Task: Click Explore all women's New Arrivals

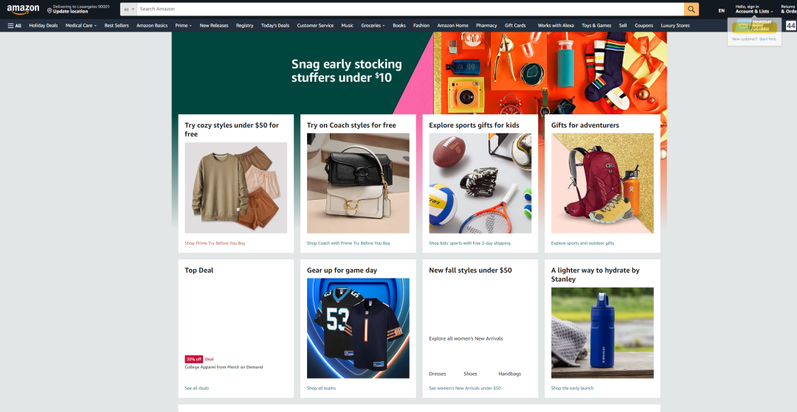Action: point(466,338)
